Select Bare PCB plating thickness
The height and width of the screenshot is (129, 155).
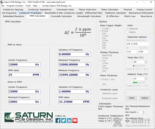pyautogui.click(x=100, y=55)
